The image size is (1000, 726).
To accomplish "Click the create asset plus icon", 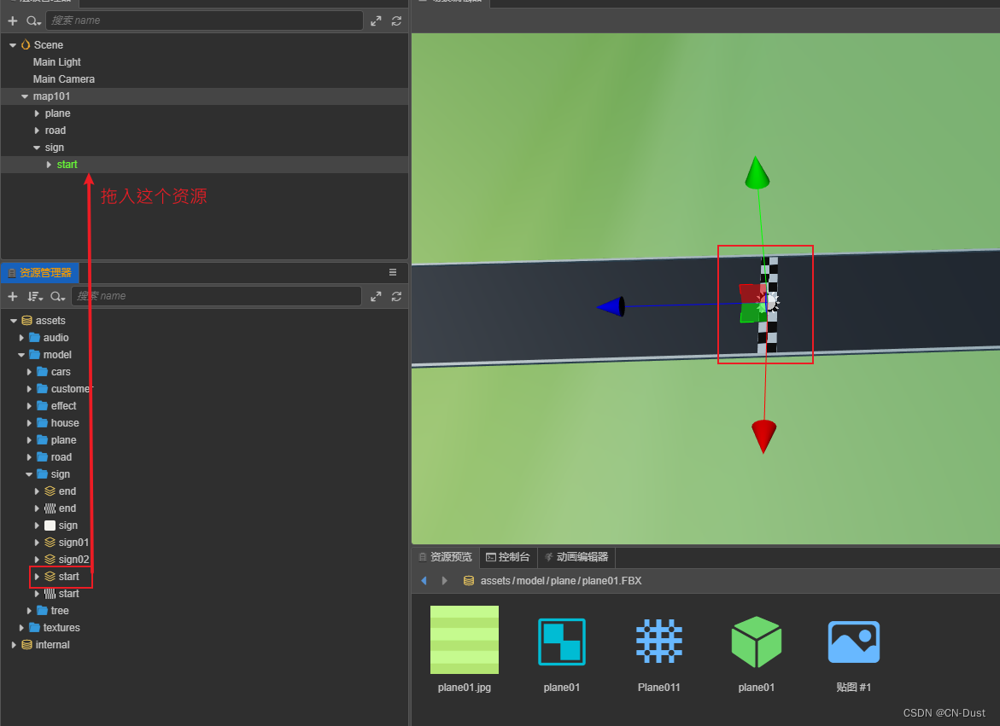I will (x=13, y=296).
